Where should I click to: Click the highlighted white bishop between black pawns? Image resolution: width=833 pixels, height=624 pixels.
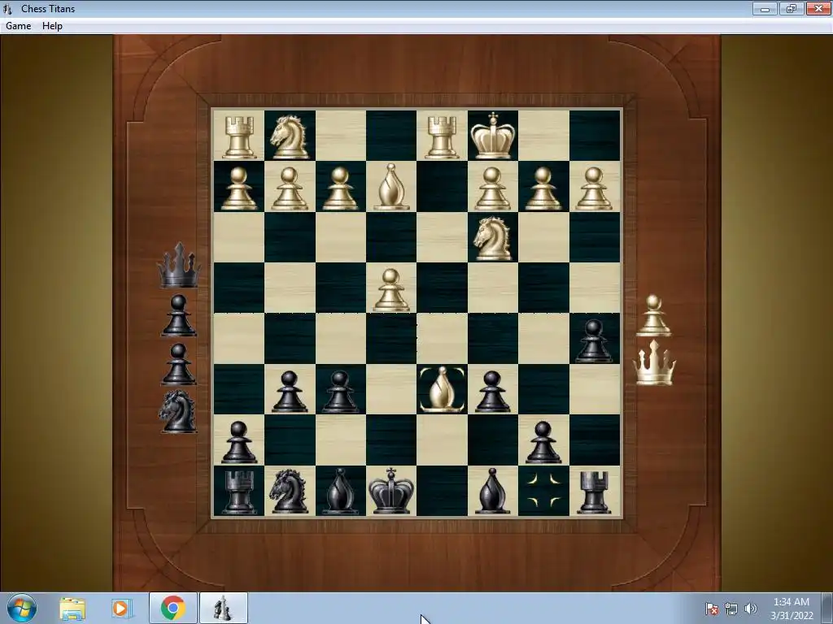[x=442, y=389]
